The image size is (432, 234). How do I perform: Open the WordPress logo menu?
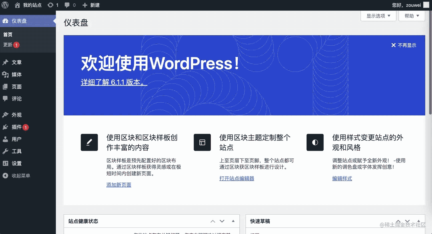(5, 5)
